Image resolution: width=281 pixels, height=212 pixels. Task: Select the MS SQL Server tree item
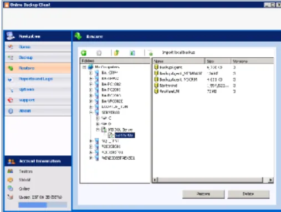(120, 129)
